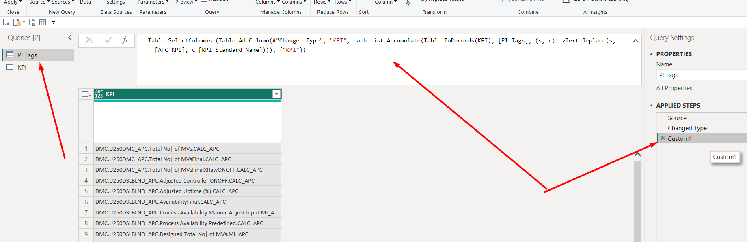
Task: Select the KPI column header
Action: (188, 94)
